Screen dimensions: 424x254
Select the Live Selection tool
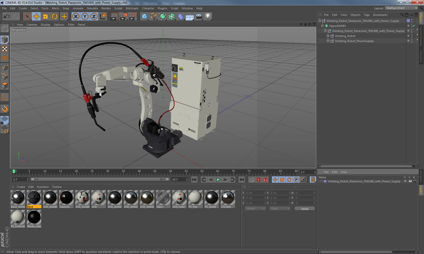[x=27, y=17]
